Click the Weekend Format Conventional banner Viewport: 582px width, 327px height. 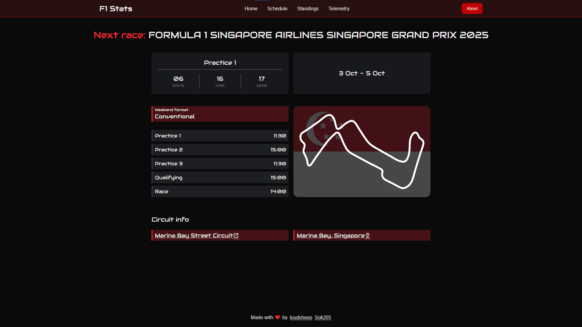[220, 114]
